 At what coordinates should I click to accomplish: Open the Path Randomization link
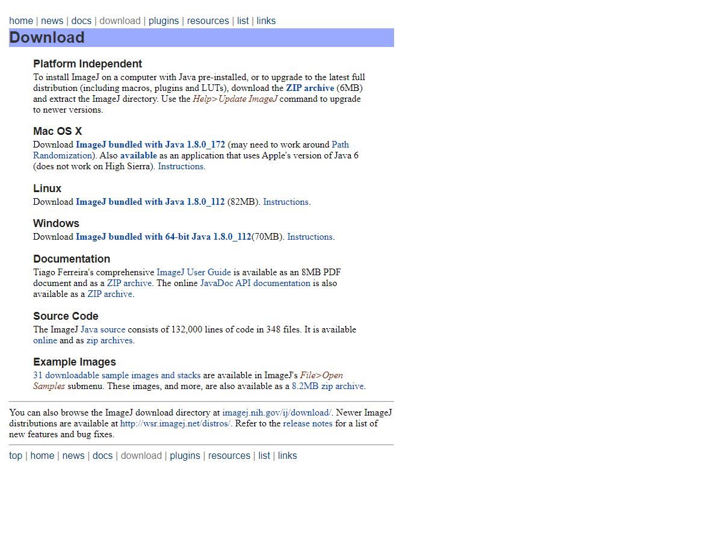click(340, 145)
